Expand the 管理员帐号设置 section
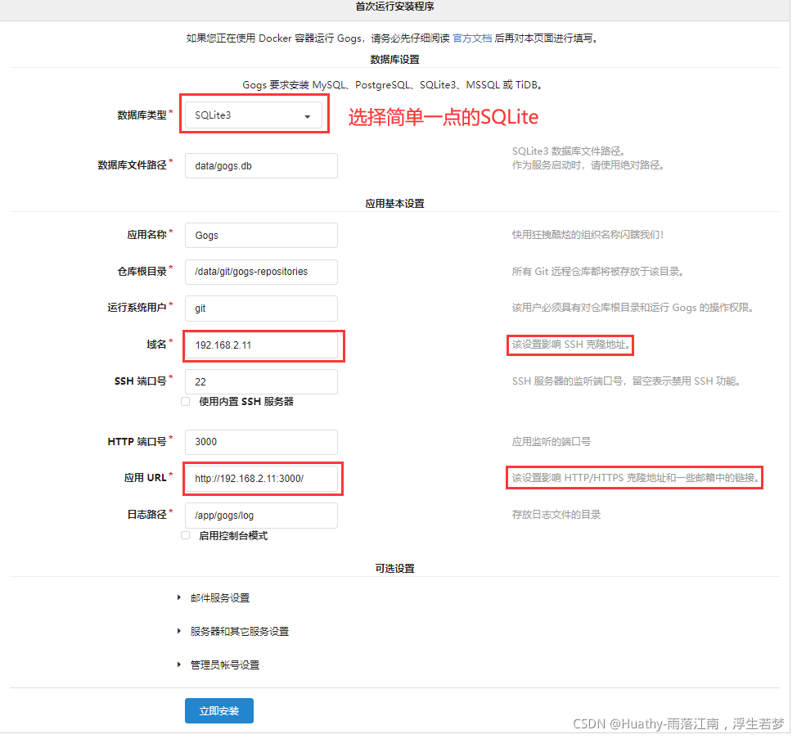This screenshot has width=797, height=739. tap(227, 665)
